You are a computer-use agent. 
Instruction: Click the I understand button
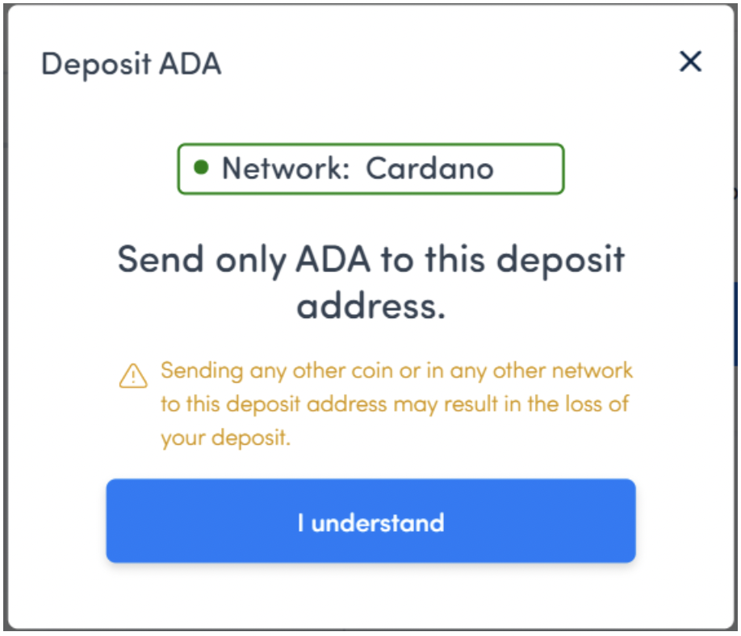point(370,521)
